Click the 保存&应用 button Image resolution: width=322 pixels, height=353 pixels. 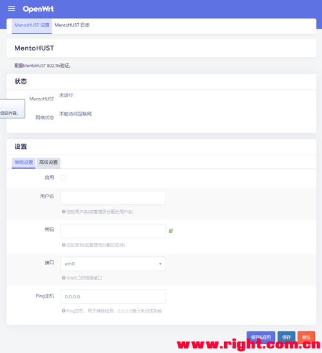pos(261,337)
